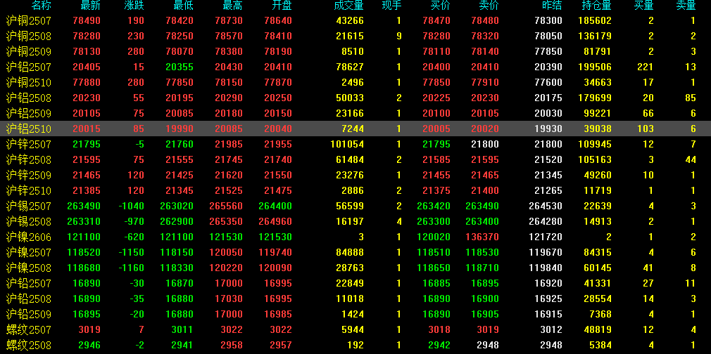Sort by the 涨跌 column header

pyautogui.click(x=134, y=6)
